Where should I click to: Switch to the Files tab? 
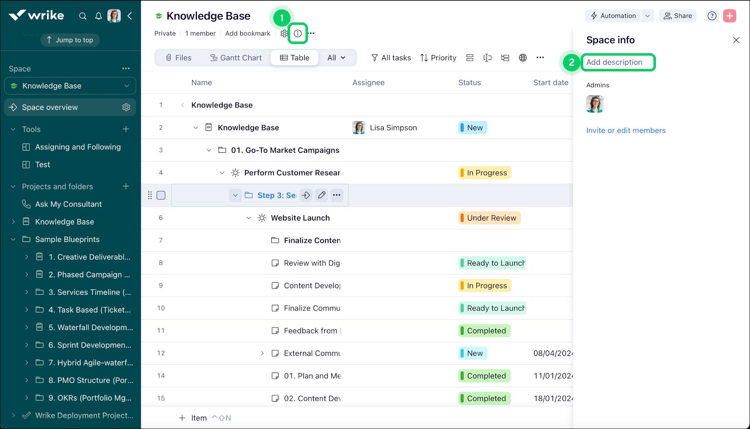click(x=179, y=58)
